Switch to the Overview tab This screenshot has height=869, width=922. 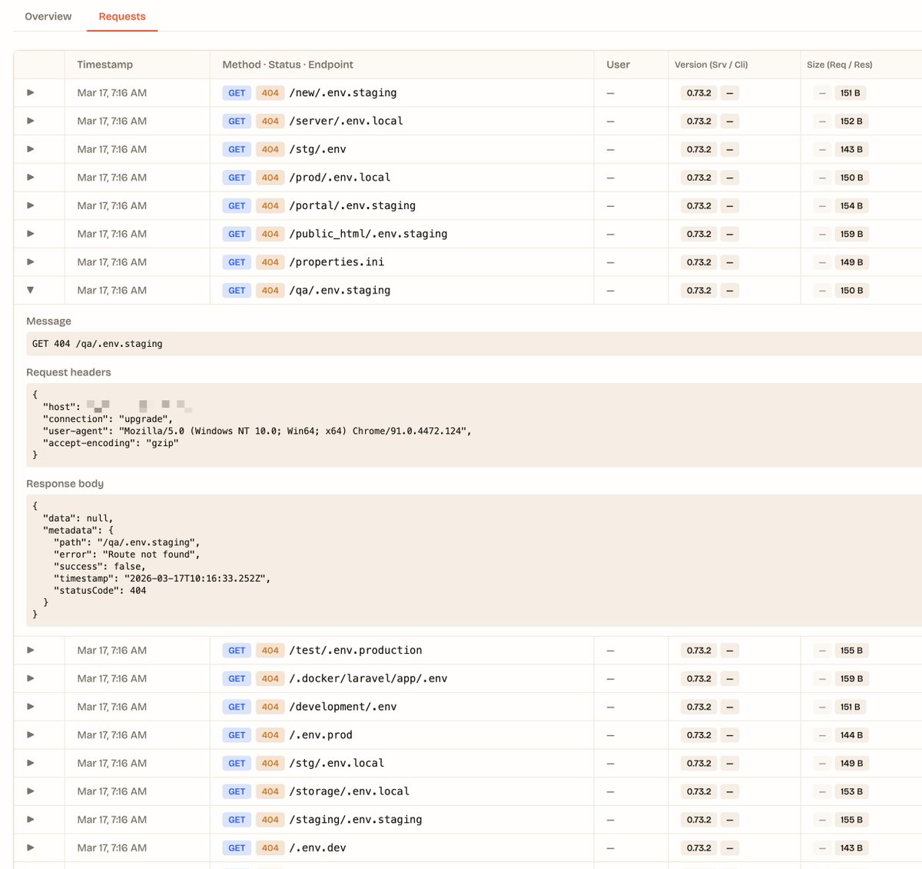coord(48,16)
